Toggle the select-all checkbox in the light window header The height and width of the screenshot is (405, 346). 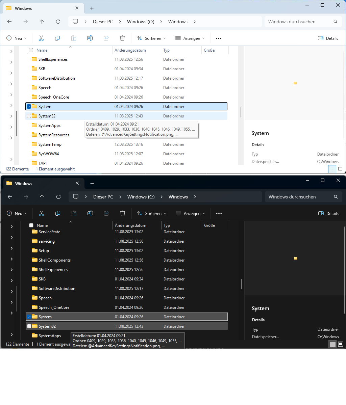pos(31,50)
